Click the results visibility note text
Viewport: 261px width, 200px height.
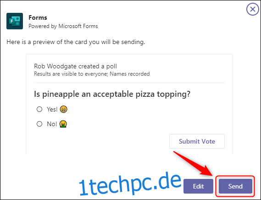pos(92,74)
